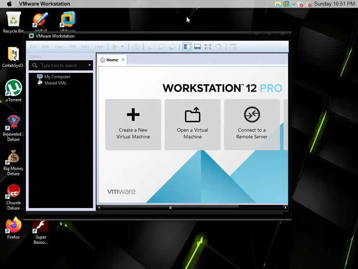This screenshot has width=358, height=269.
Task: Open the Edit menu
Action: (x=45, y=47)
